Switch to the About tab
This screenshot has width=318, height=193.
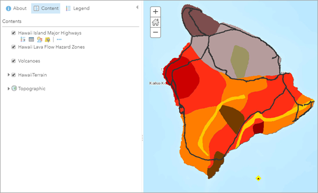(16, 8)
